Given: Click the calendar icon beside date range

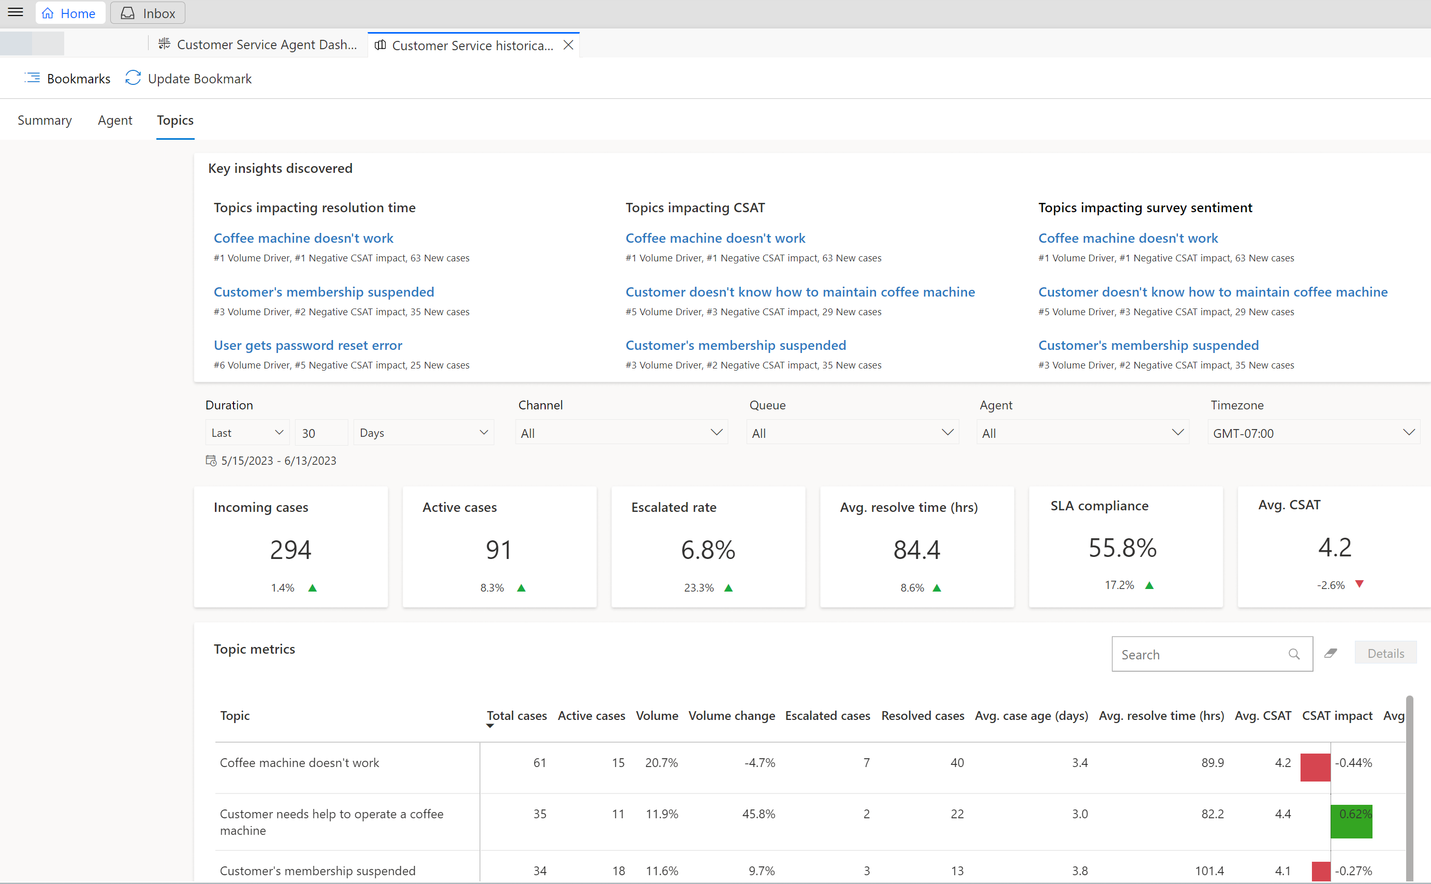Looking at the screenshot, I should click(211, 461).
